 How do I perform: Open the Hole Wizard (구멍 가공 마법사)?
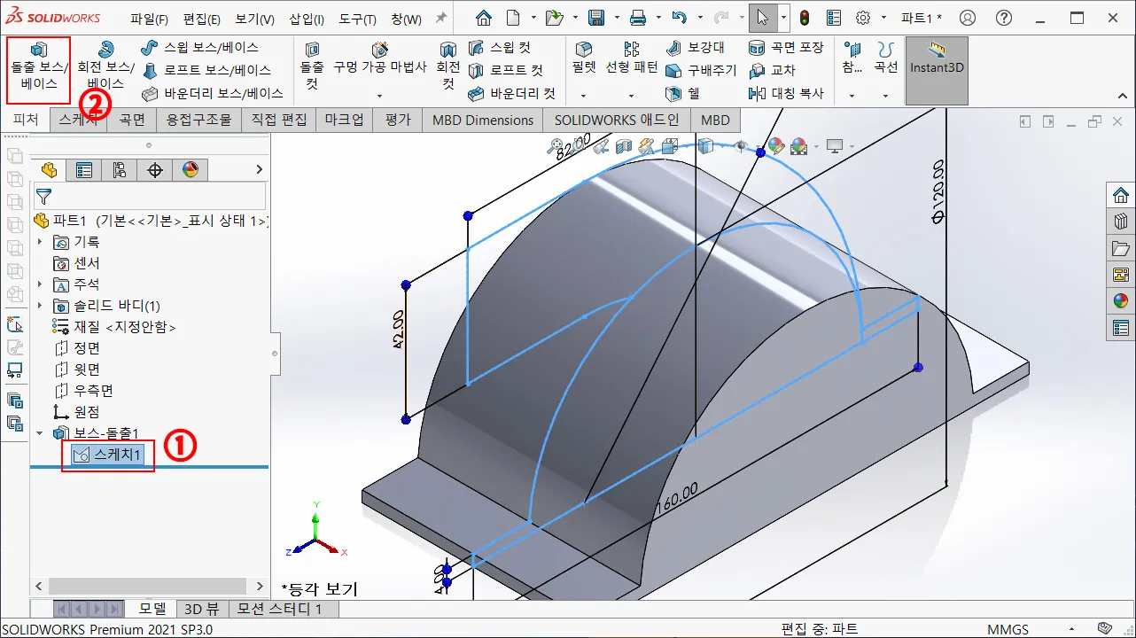(x=379, y=58)
